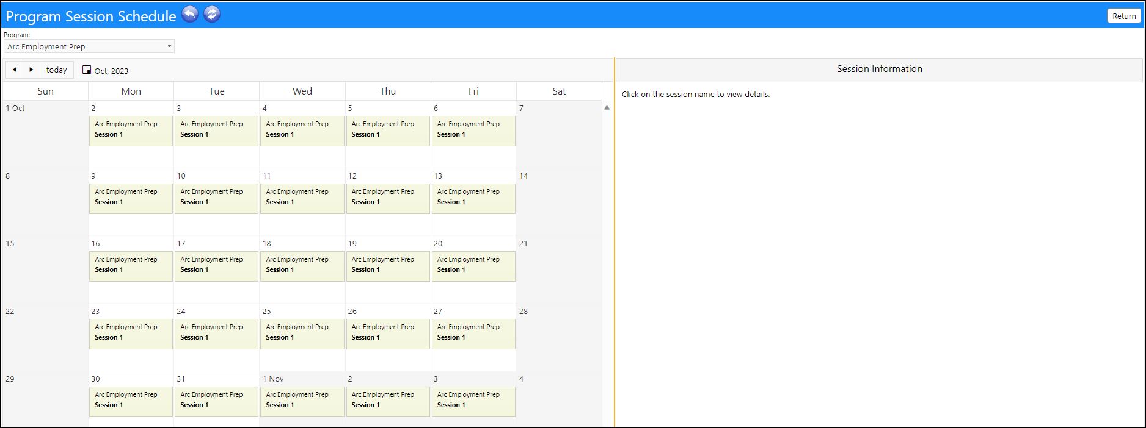Viewport: 1146px width, 428px height.
Task: Click the blue back arrow icon
Action: coord(190,14)
